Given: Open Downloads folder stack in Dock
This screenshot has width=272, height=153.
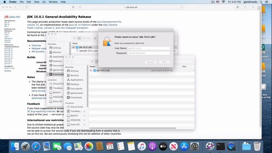Looking at the screenshot, I should (x=246, y=146).
